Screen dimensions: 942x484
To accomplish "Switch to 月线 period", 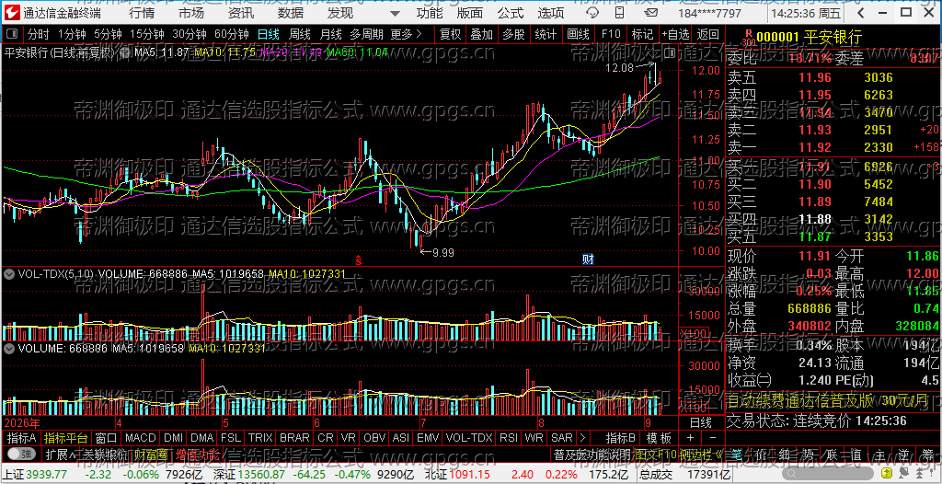I will point(331,35).
